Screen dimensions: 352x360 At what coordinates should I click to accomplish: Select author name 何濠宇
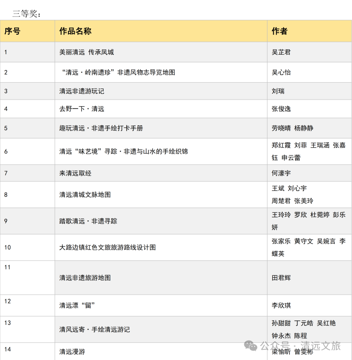[281, 173]
